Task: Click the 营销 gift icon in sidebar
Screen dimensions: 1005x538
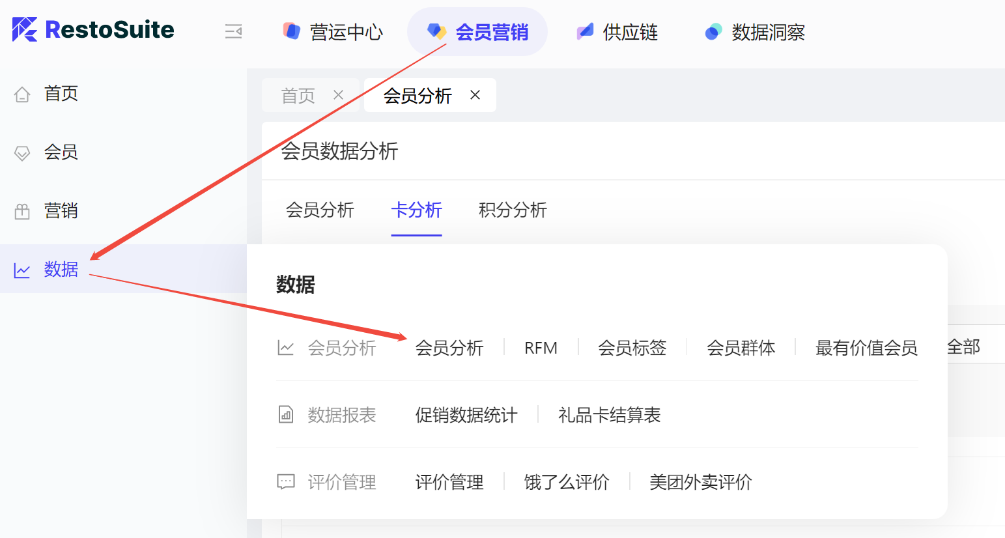Action: 22,212
